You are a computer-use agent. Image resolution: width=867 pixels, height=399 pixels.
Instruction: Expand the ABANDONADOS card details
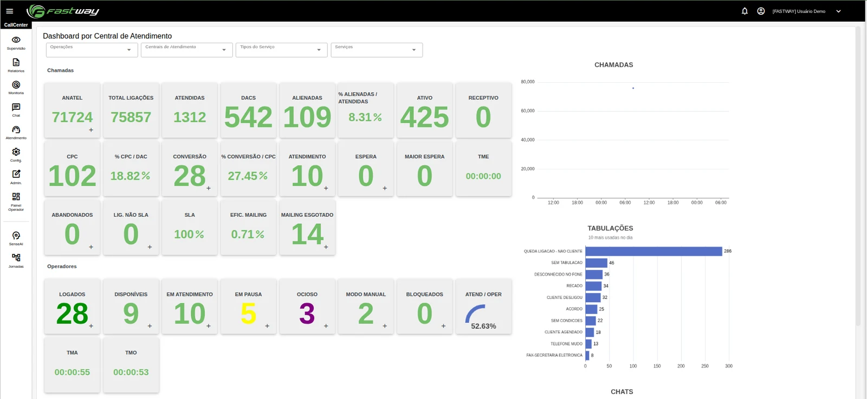(91, 247)
